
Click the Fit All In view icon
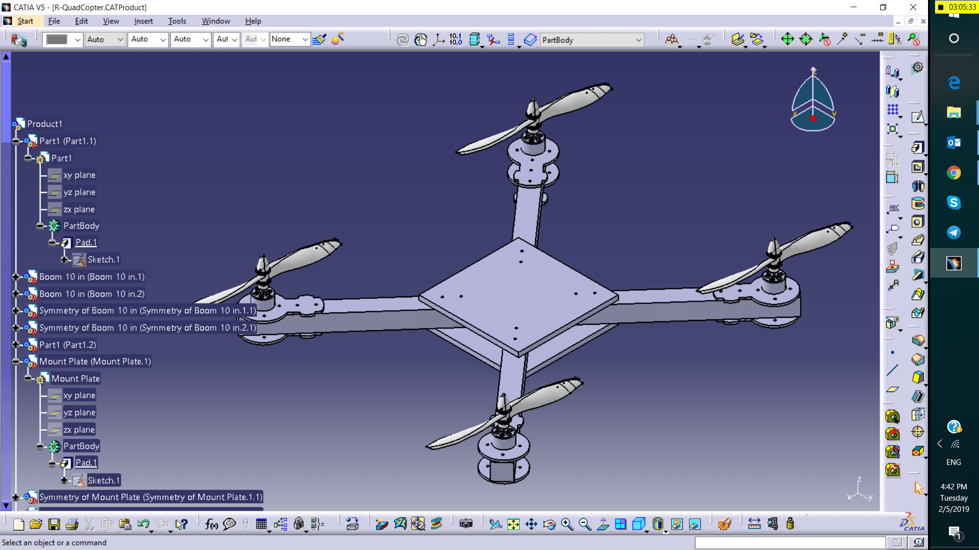click(x=513, y=524)
